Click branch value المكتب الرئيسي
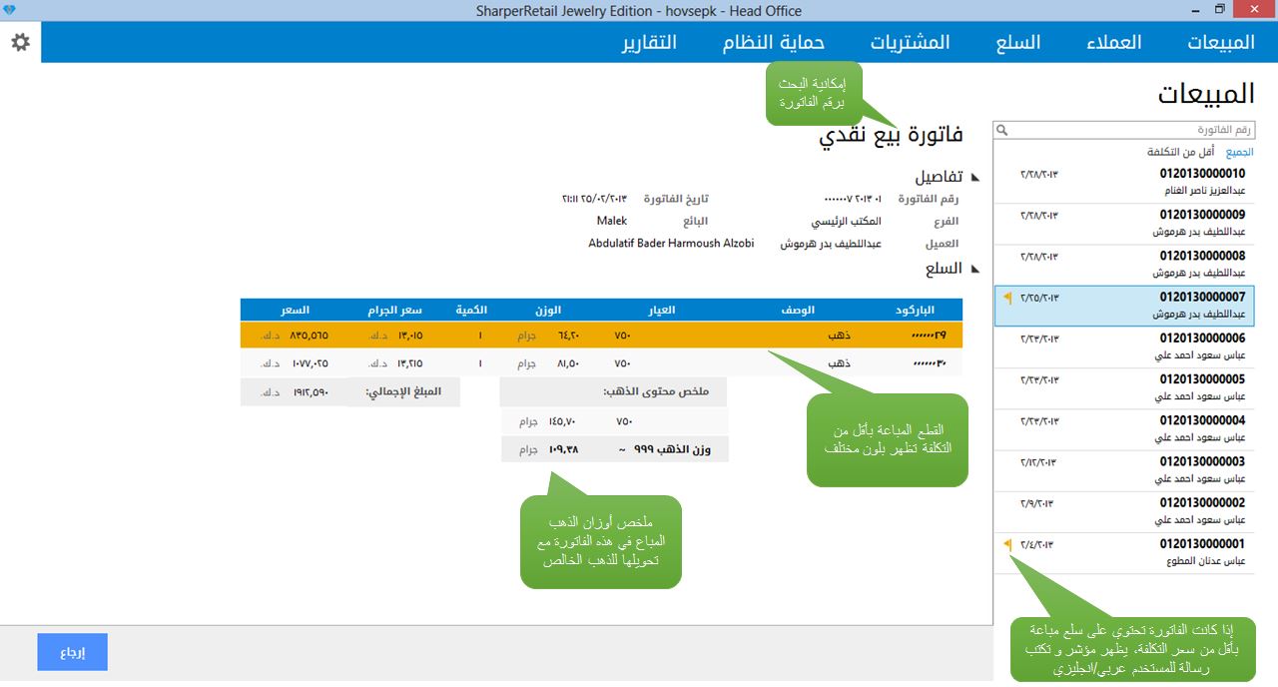This screenshot has height=687, width=1278. [x=846, y=221]
